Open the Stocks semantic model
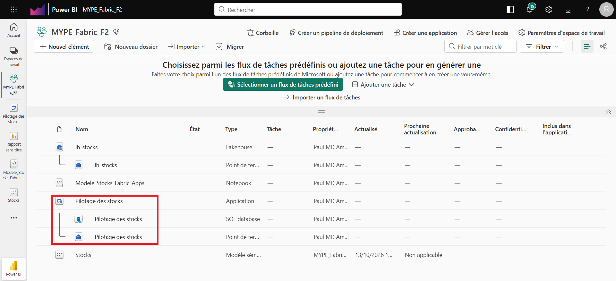 [x=83, y=255]
